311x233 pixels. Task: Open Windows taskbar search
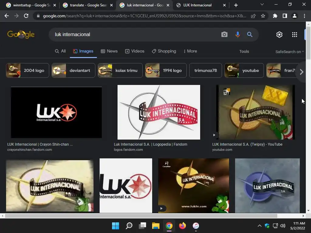(129, 226)
